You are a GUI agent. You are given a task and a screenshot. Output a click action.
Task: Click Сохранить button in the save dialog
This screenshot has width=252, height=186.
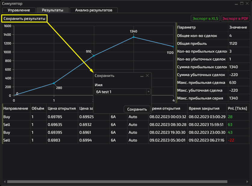coord(137,109)
